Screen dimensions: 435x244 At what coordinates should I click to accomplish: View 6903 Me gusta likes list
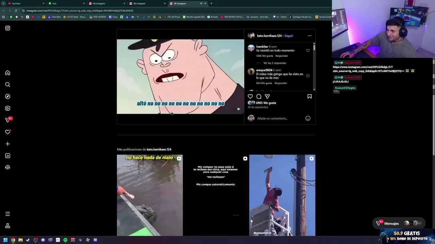(x=266, y=103)
